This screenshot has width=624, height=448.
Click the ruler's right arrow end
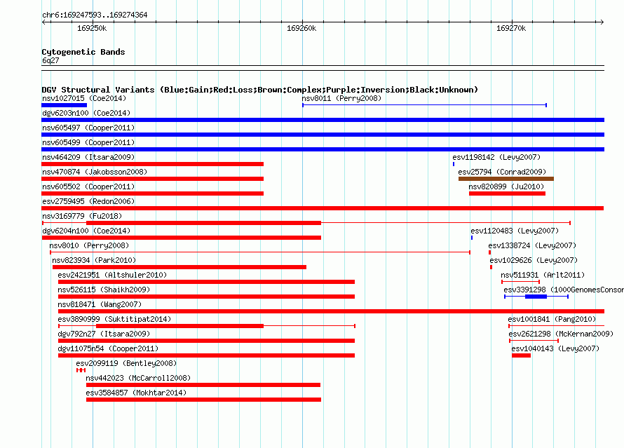[x=602, y=22]
